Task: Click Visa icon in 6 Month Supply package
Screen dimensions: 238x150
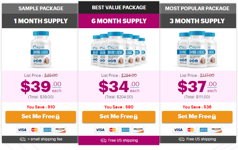Action: click(x=100, y=130)
